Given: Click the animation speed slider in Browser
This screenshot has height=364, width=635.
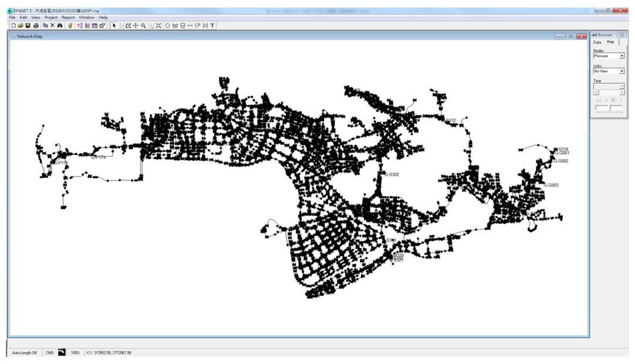Looking at the screenshot, I should pos(609,108).
